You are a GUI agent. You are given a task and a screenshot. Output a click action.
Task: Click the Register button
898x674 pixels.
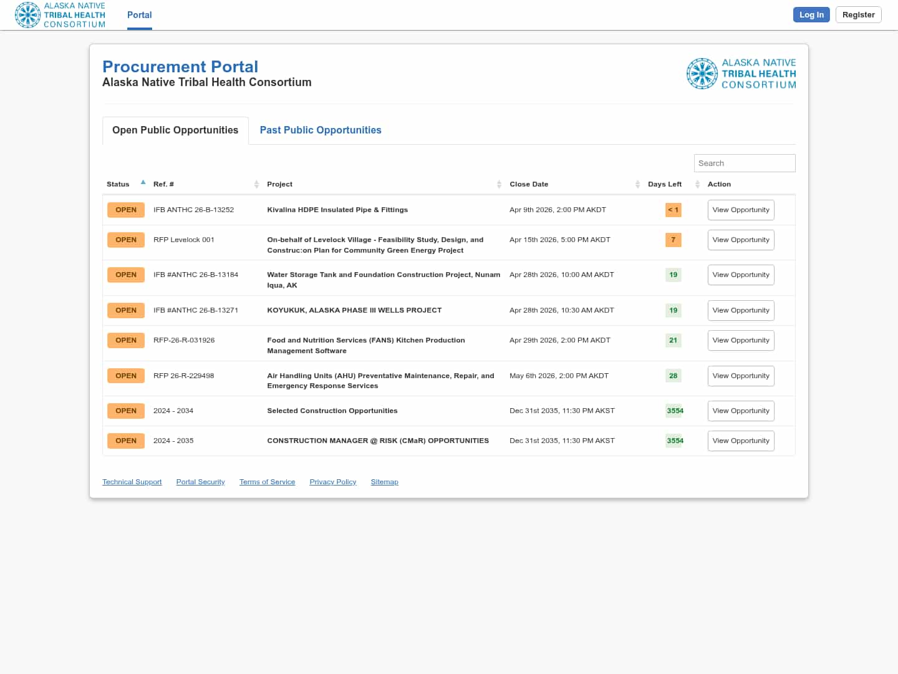pos(858,15)
